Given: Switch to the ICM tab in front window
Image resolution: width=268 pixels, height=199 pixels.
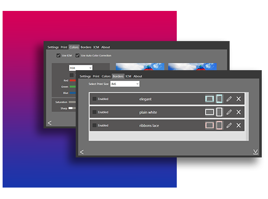Looking at the screenshot, I should (128, 76).
